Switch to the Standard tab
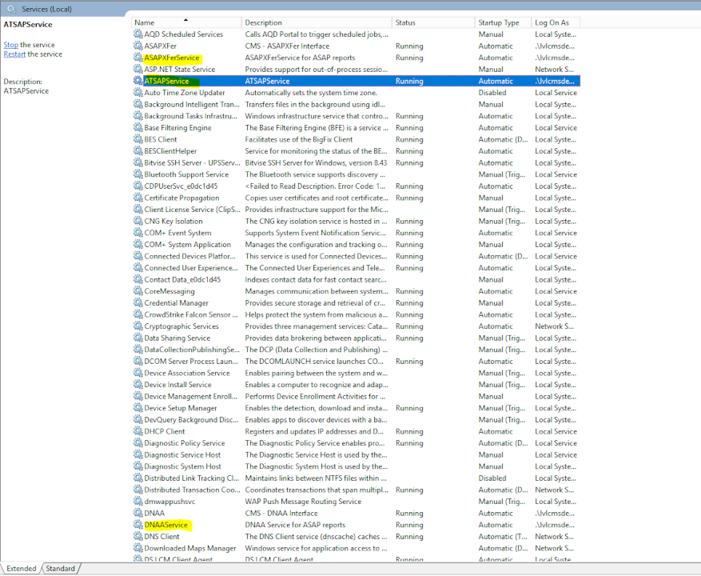 [61, 568]
